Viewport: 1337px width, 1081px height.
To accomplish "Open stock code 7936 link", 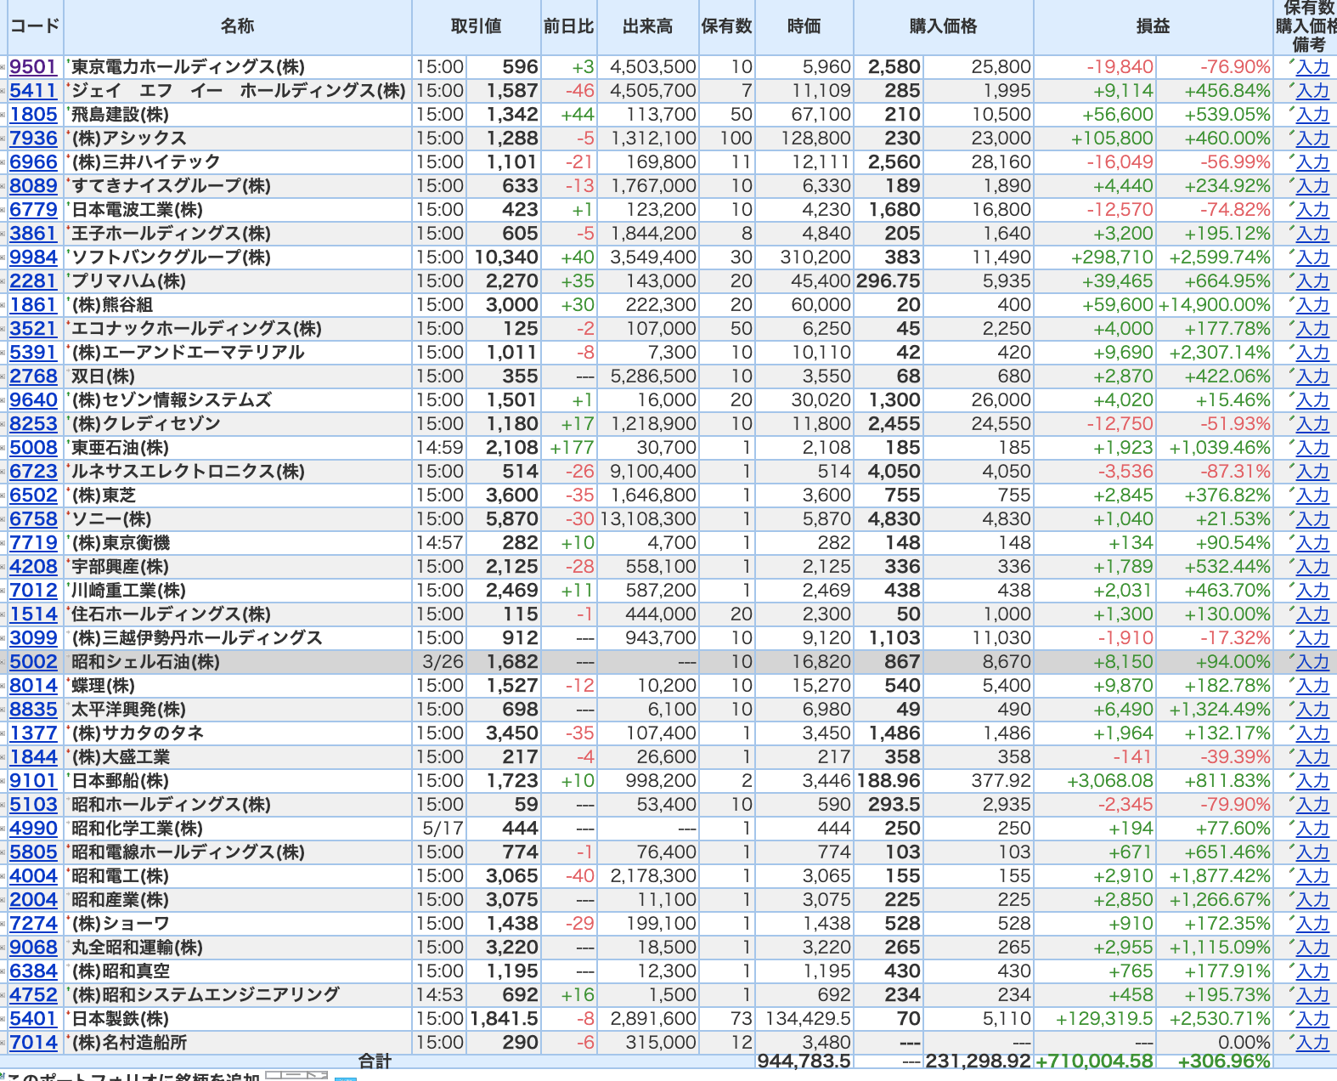I will [33, 139].
